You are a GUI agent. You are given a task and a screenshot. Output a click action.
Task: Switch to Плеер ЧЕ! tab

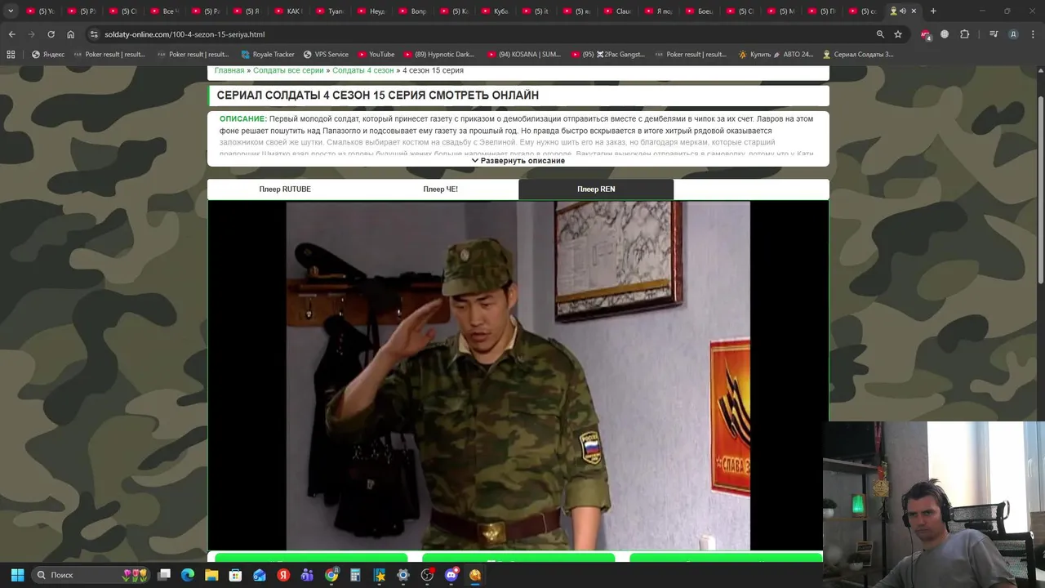440,189
